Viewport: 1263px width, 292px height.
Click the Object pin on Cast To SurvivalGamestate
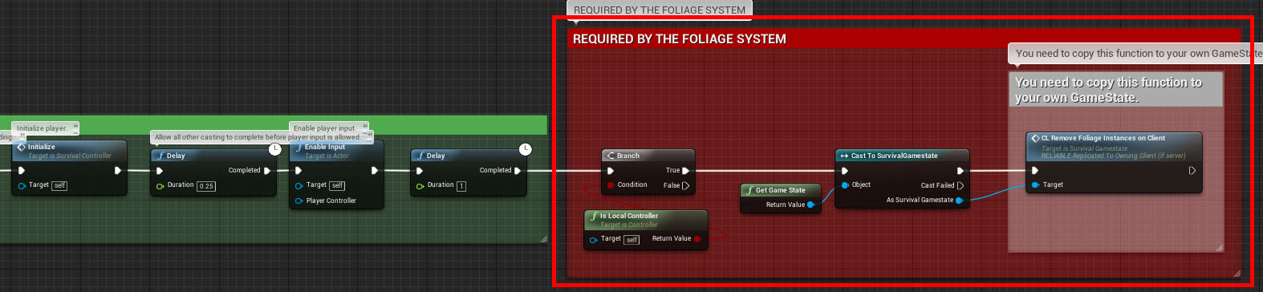point(845,185)
